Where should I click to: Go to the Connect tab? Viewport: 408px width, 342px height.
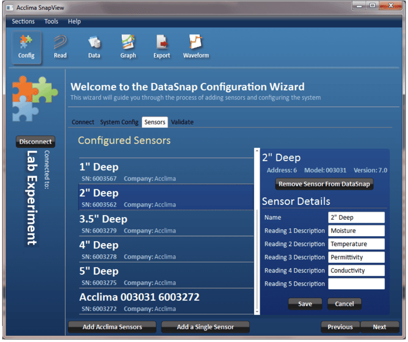(83, 122)
